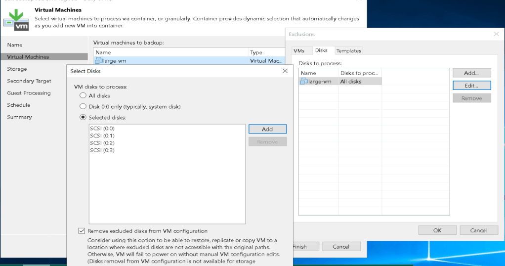Image resolution: width=505 pixels, height=266 pixels.
Task: Select the All disks radio option
Action: 83,96
